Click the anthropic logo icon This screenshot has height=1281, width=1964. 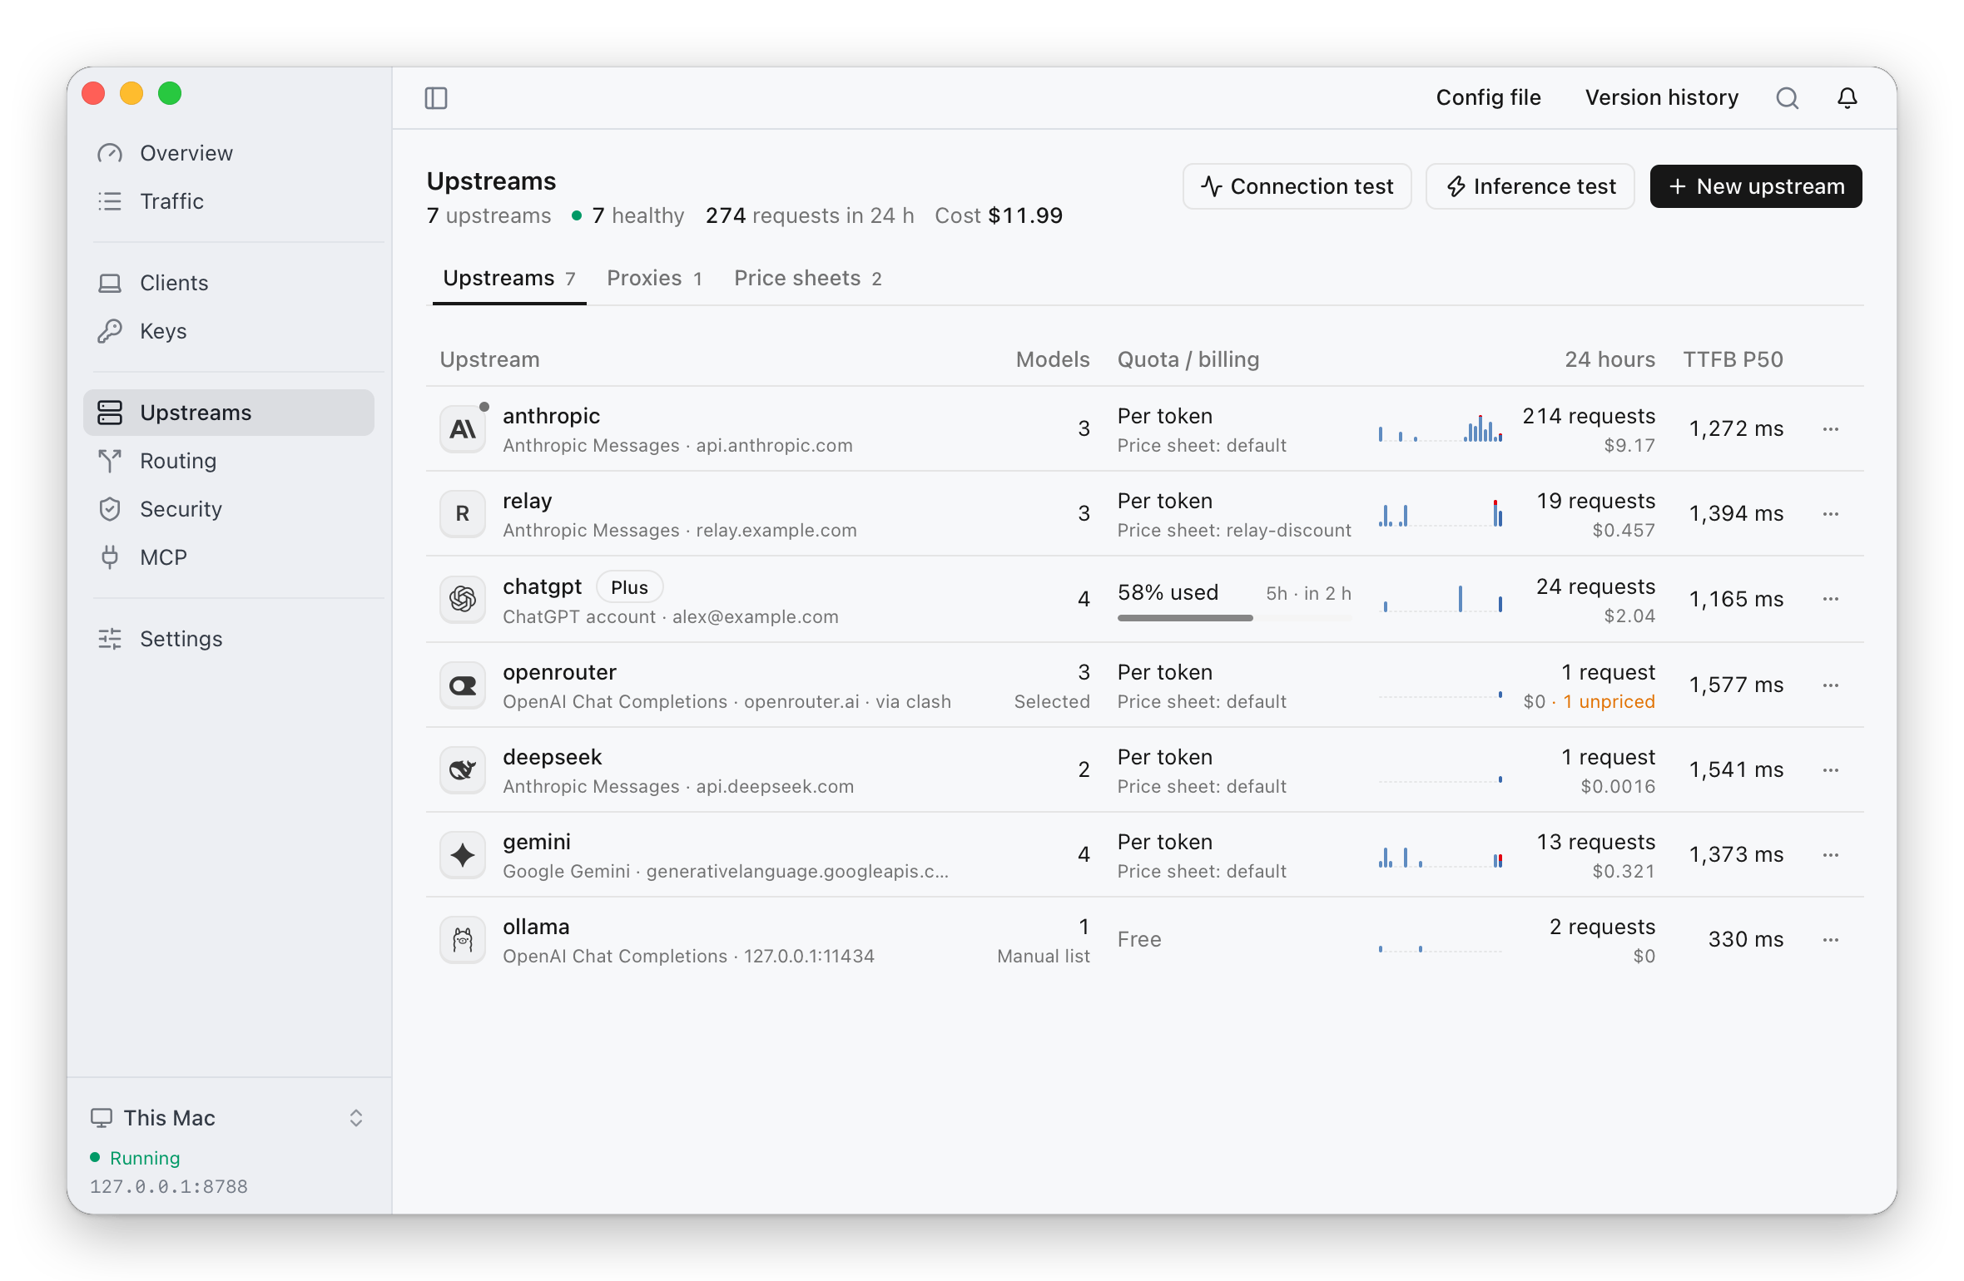pyautogui.click(x=463, y=429)
